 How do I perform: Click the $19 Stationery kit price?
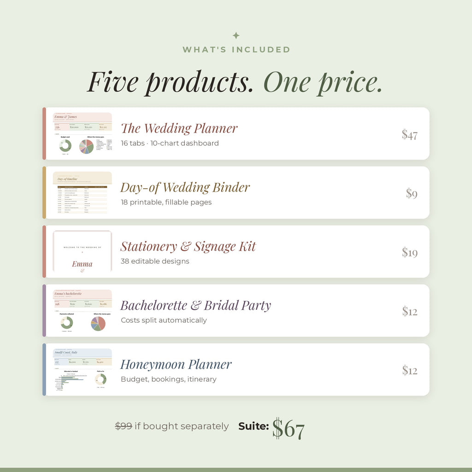click(x=410, y=253)
